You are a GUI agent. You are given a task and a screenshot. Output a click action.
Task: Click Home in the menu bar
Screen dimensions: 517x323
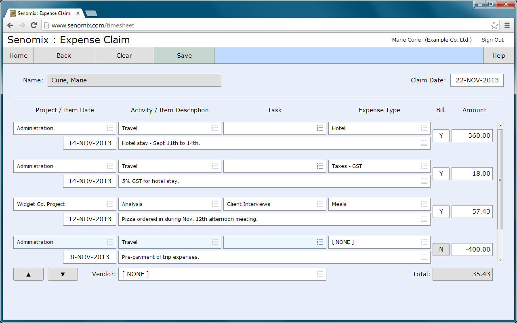point(19,56)
